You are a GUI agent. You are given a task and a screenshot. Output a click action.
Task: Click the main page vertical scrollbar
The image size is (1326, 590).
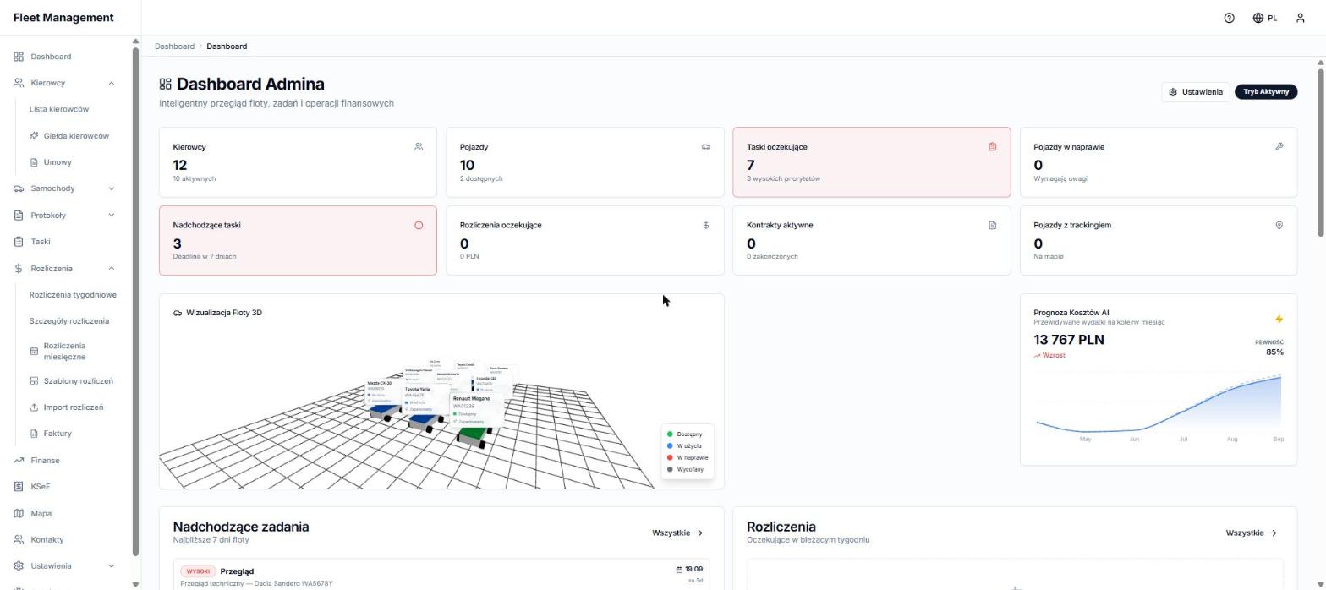[1320, 152]
